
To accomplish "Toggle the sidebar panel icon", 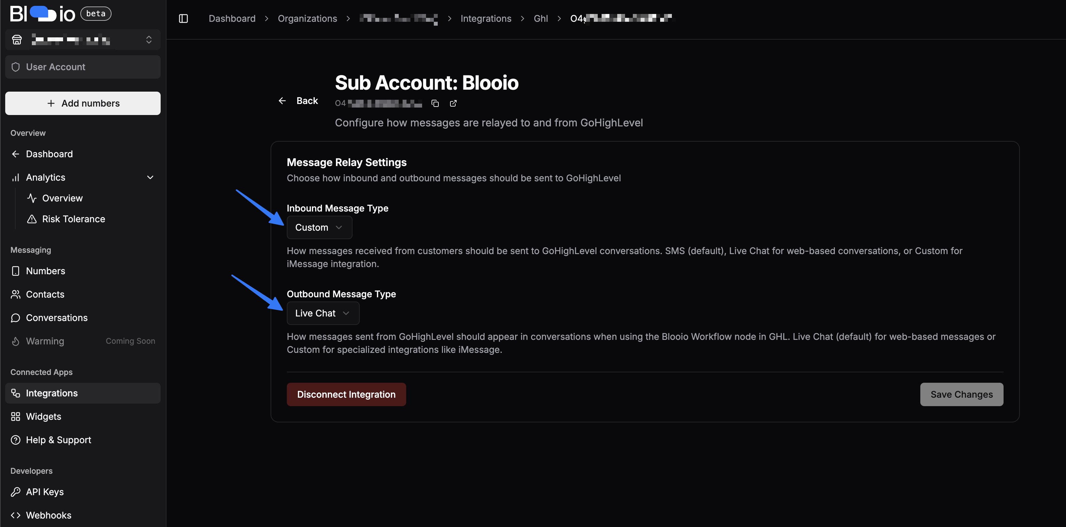I will [x=183, y=19].
